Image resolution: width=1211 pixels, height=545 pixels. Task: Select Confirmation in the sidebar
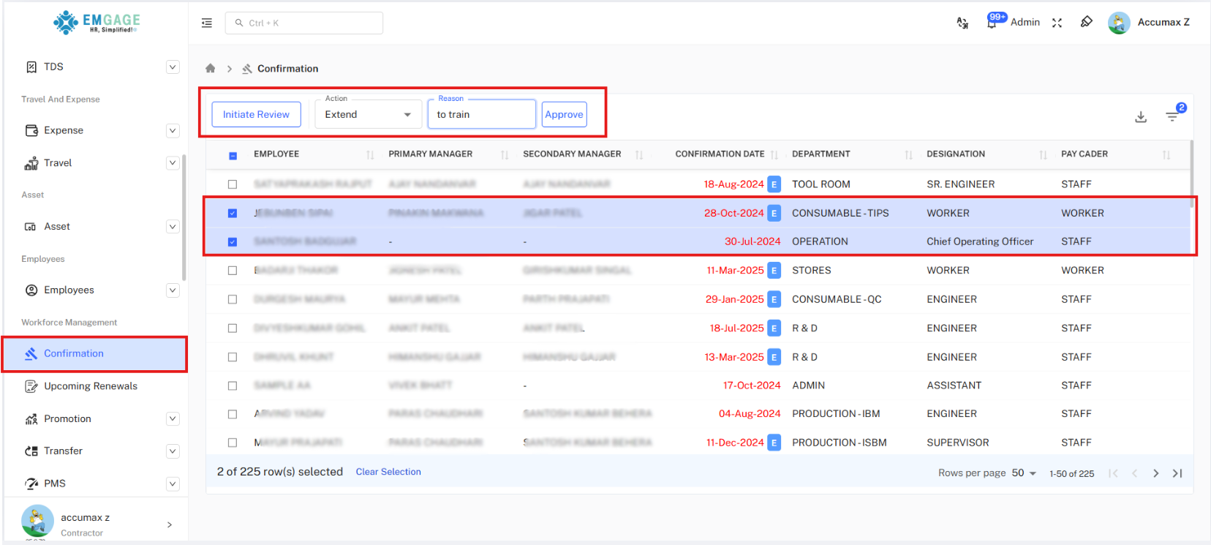[x=74, y=354]
